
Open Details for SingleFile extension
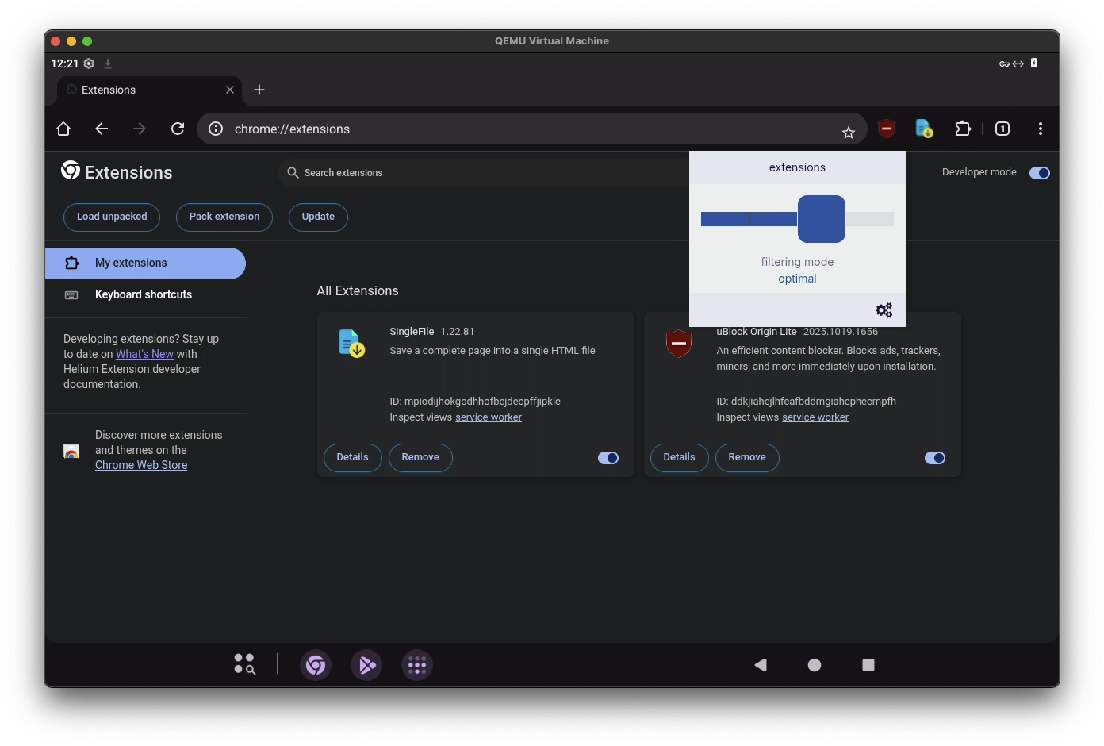352,457
